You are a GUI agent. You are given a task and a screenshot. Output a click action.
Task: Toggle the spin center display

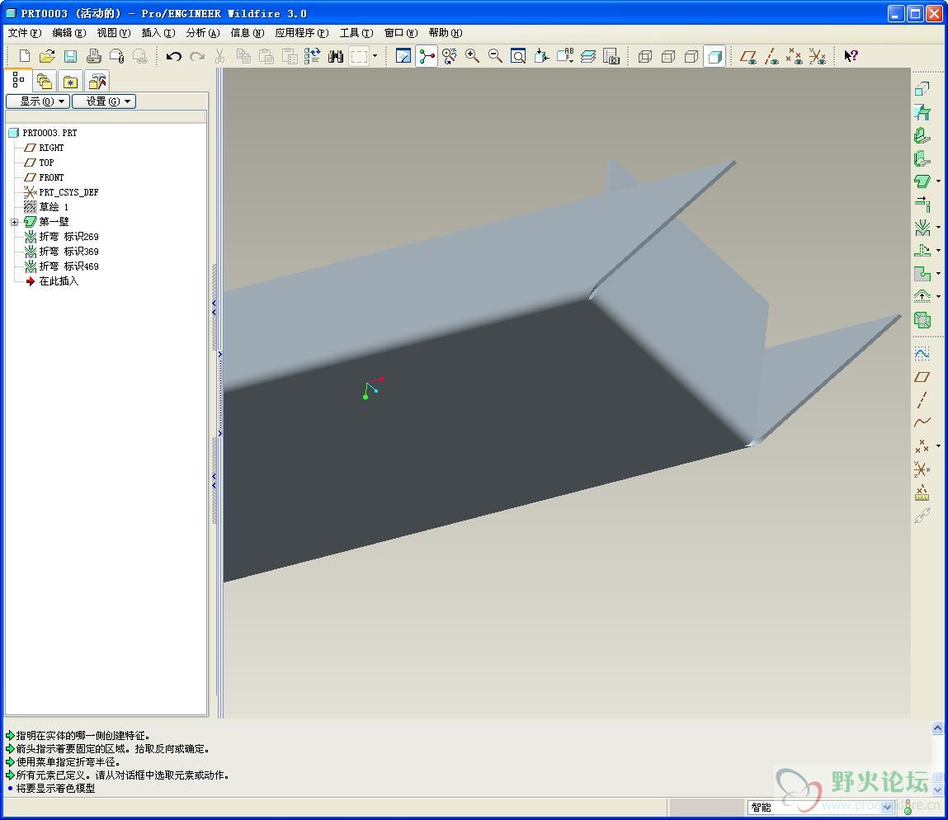click(x=427, y=56)
